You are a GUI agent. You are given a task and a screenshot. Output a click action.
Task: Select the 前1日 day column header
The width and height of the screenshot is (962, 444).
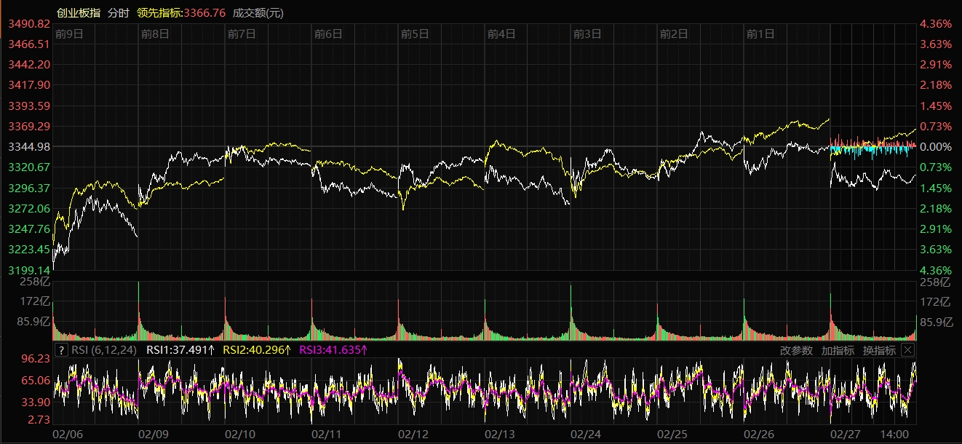click(761, 33)
